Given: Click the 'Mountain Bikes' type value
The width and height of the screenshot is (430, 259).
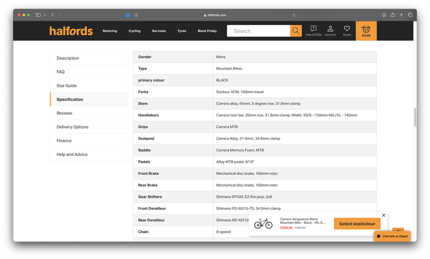Looking at the screenshot, I should pyautogui.click(x=229, y=68).
